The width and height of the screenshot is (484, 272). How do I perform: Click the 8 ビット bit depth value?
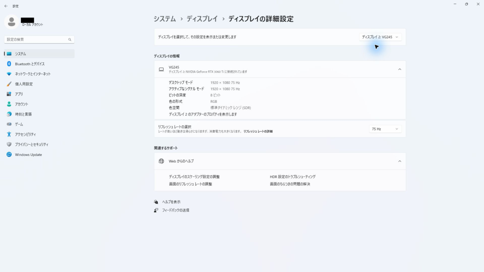[x=216, y=95]
